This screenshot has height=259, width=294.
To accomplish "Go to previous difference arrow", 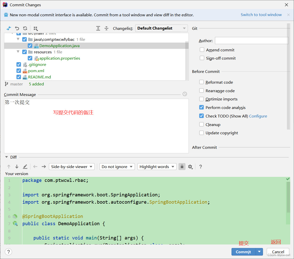I will click(9, 167).
